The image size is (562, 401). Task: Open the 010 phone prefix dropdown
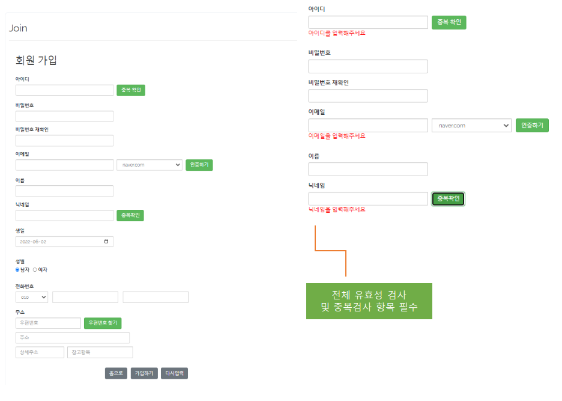coord(31,296)
